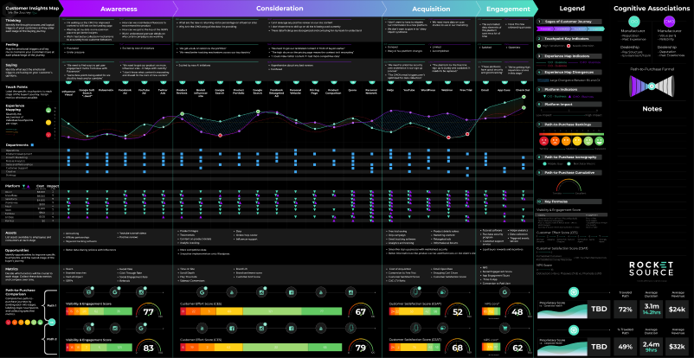Expand the Path-to-Purchase Rankings legend section
The width and height of the screenshot is (694, 358).
coord(567,125)
